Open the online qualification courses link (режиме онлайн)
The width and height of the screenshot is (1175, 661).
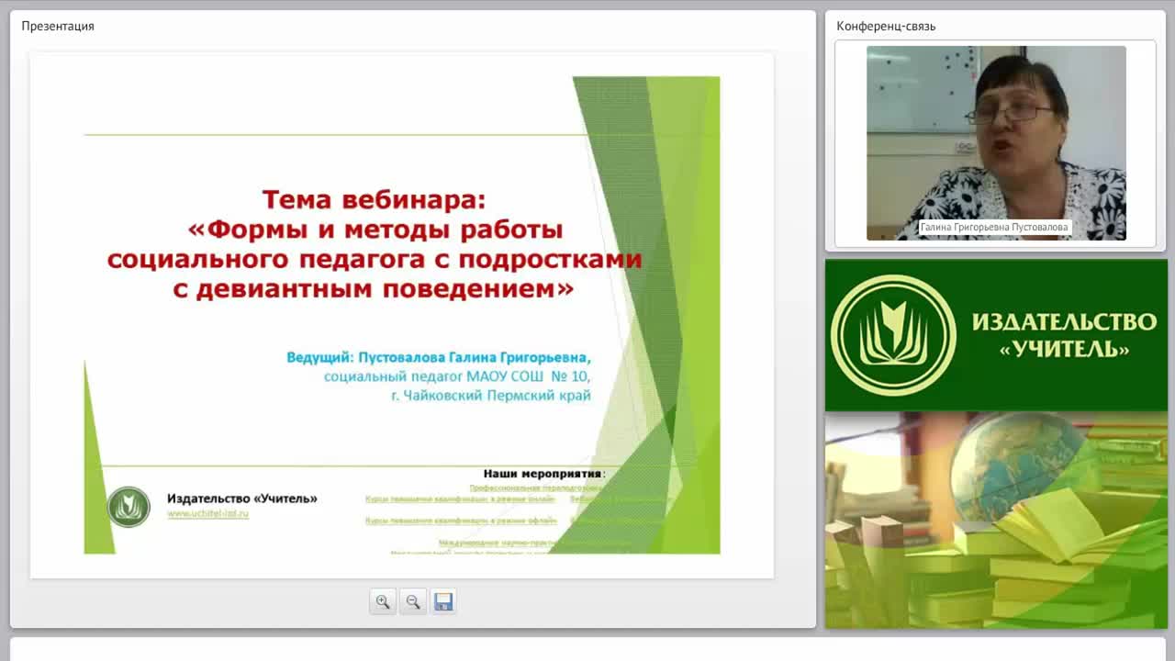(x=460, y=499)
